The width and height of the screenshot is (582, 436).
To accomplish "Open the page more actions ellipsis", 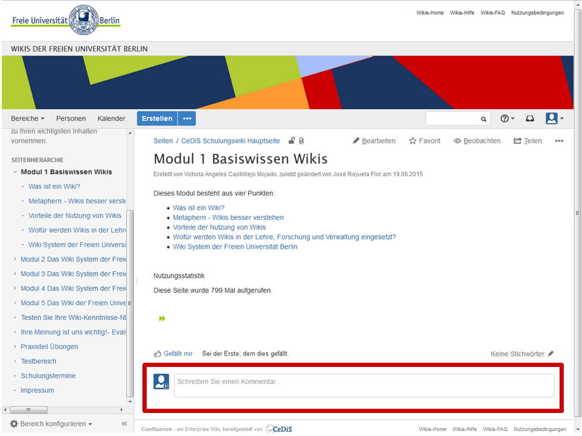I will click(559, 141).
